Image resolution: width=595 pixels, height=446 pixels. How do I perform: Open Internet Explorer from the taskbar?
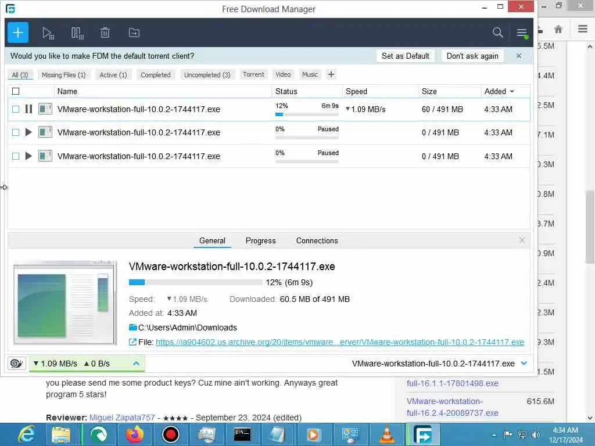[x=27, y=434]
